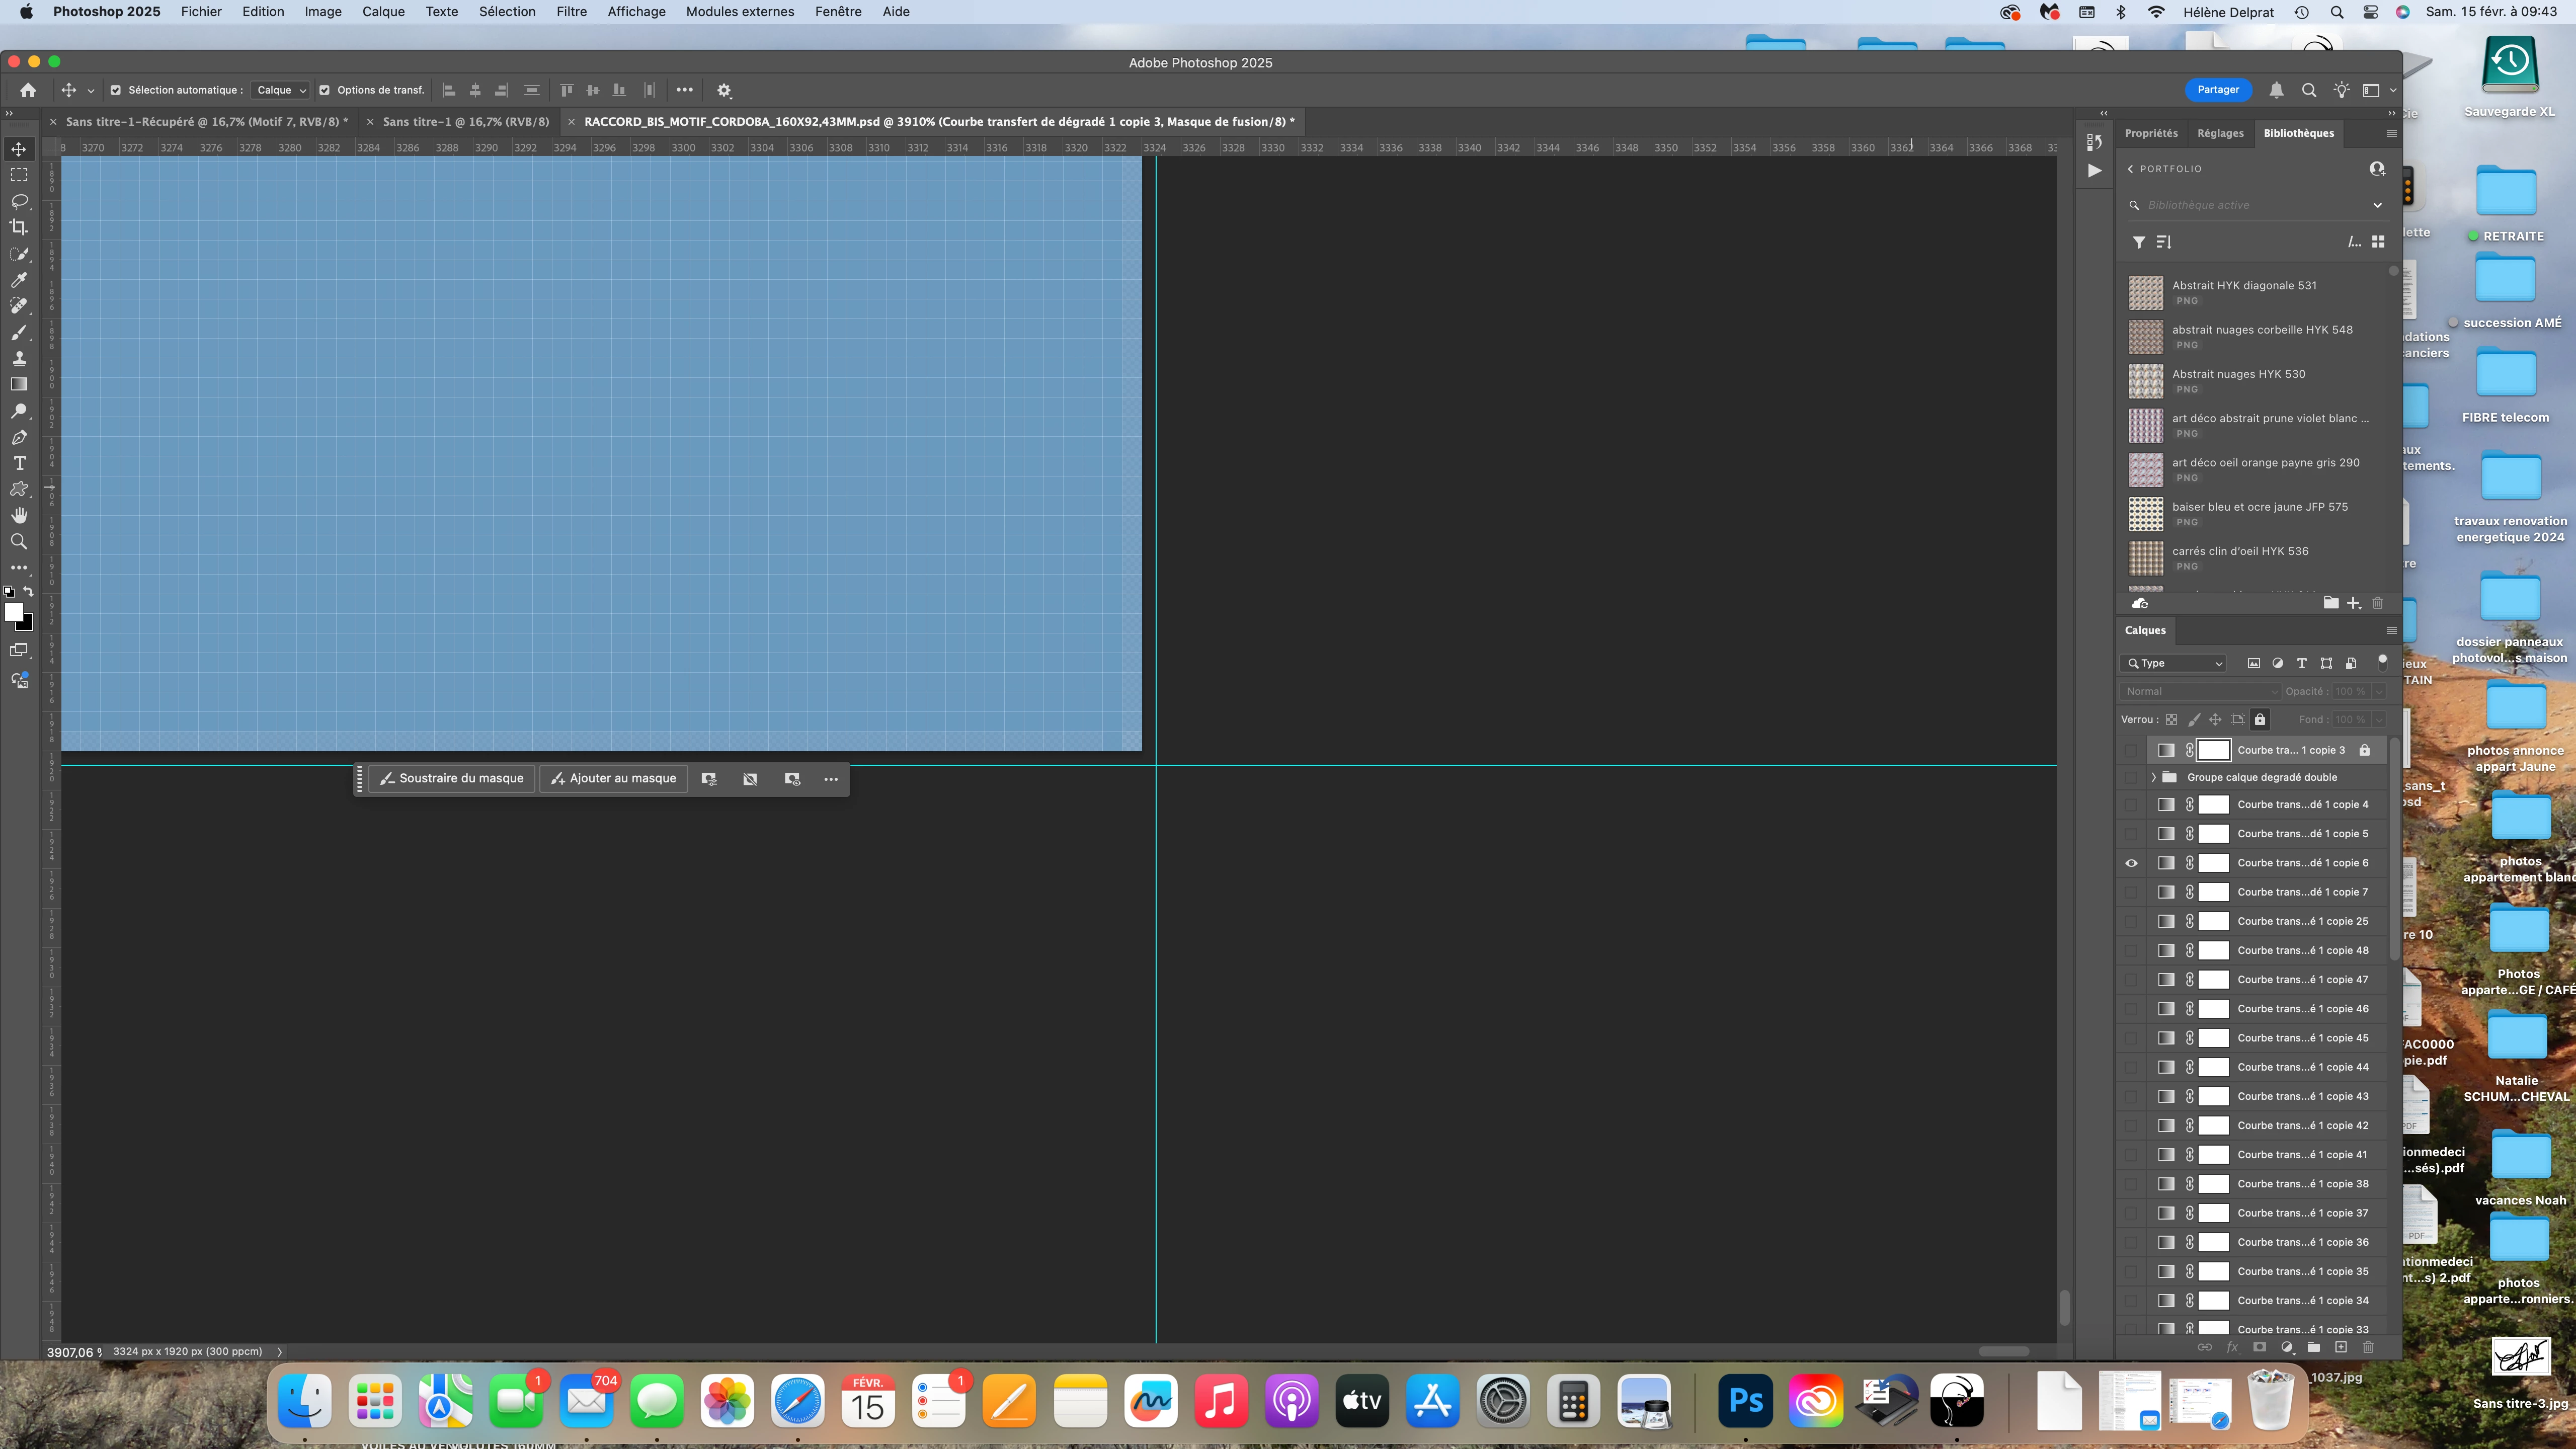Select the Crop tool
The height and width of the screenshot is (1449, 2576).
(19, 227)
